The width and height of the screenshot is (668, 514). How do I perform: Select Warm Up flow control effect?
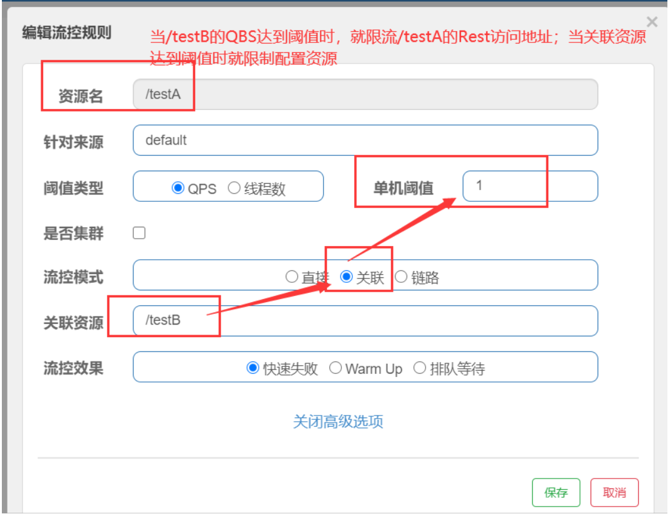click(x=336, y=368)
